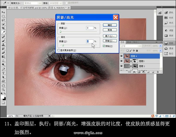Select the Elliptical Marquee tool
Viewport: 176px width, 137px height.
[x=3, y=16]
